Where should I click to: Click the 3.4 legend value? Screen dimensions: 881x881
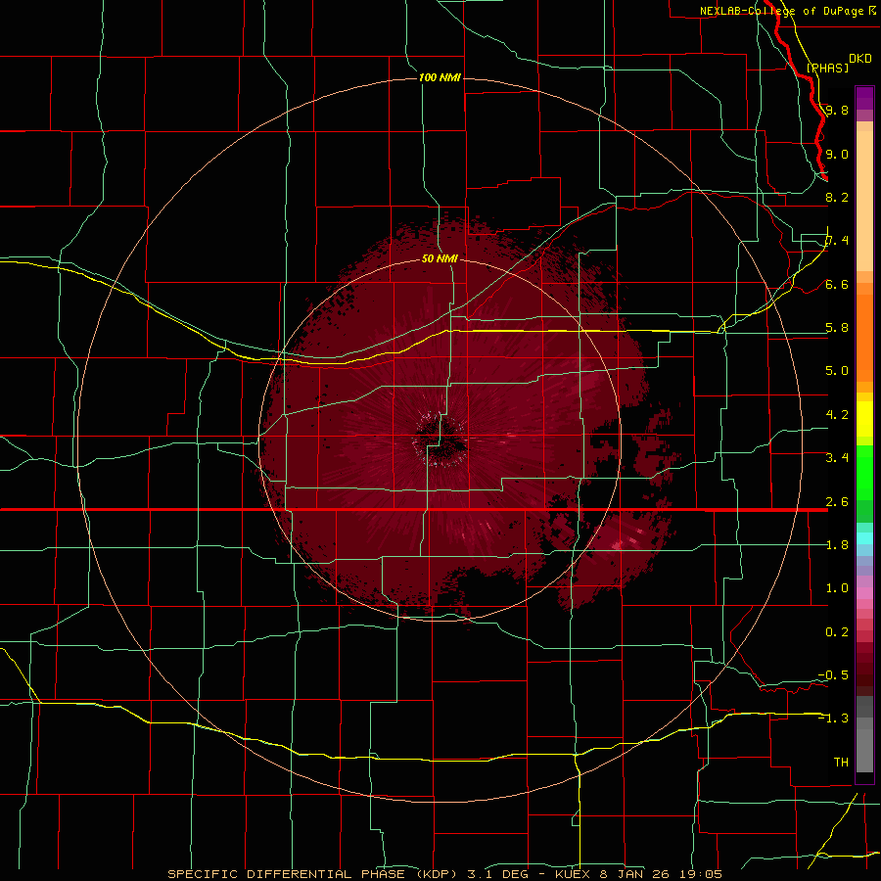(837, 457)
